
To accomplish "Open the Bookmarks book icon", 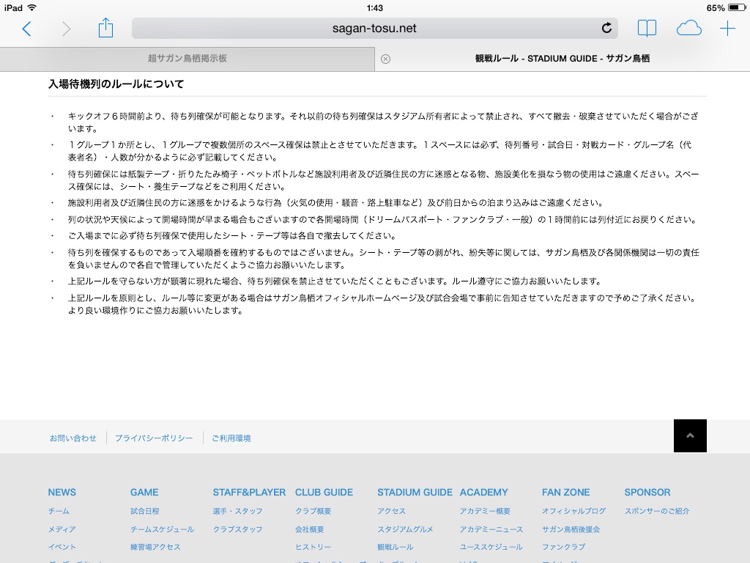I will click(647, 29).
